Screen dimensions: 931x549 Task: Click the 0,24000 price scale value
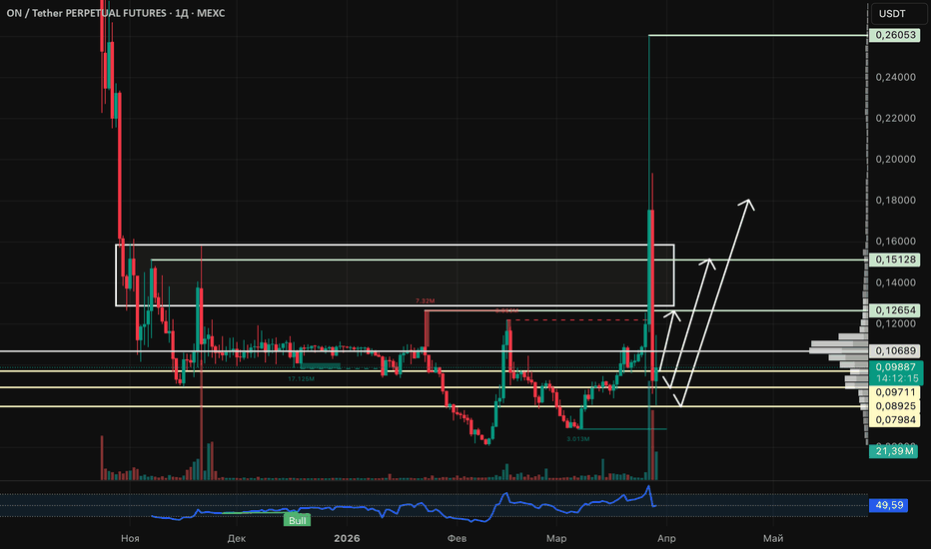coord(895,77)
